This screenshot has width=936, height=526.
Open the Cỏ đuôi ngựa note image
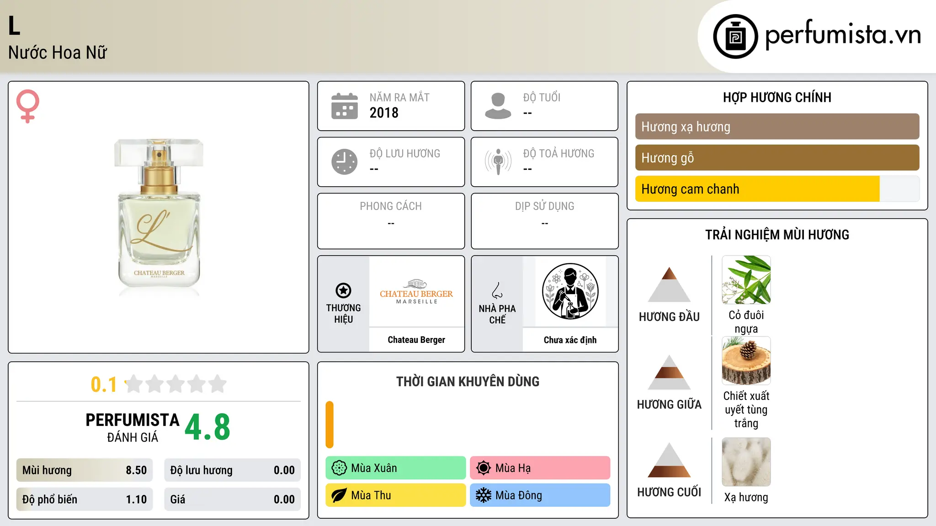click(746, 280)
